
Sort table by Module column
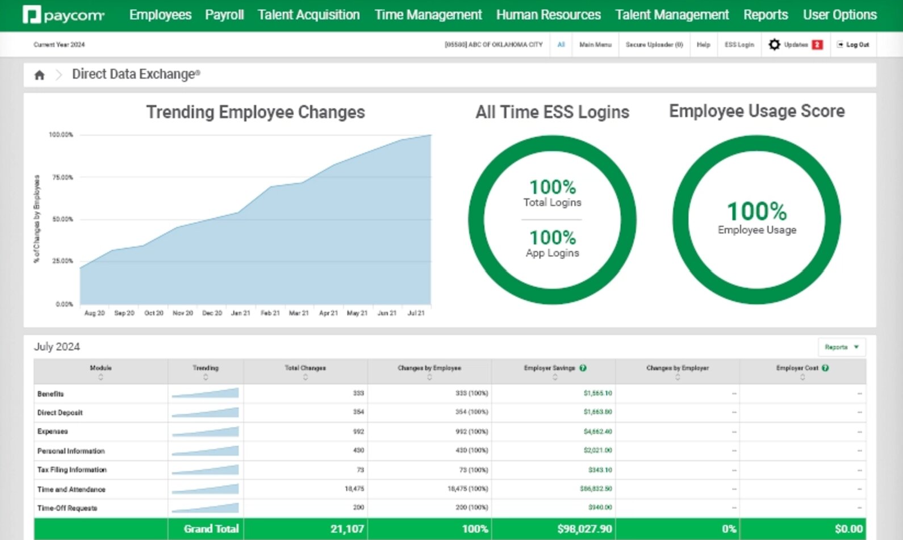pyautogui.click(x=101, y=377)
